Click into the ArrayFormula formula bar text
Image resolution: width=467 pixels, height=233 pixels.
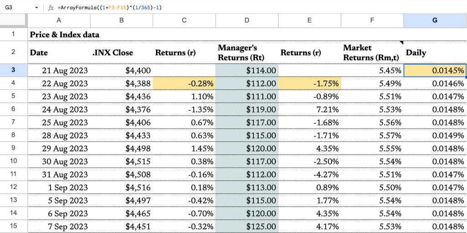pyautogui.click(x=109, y=8)
